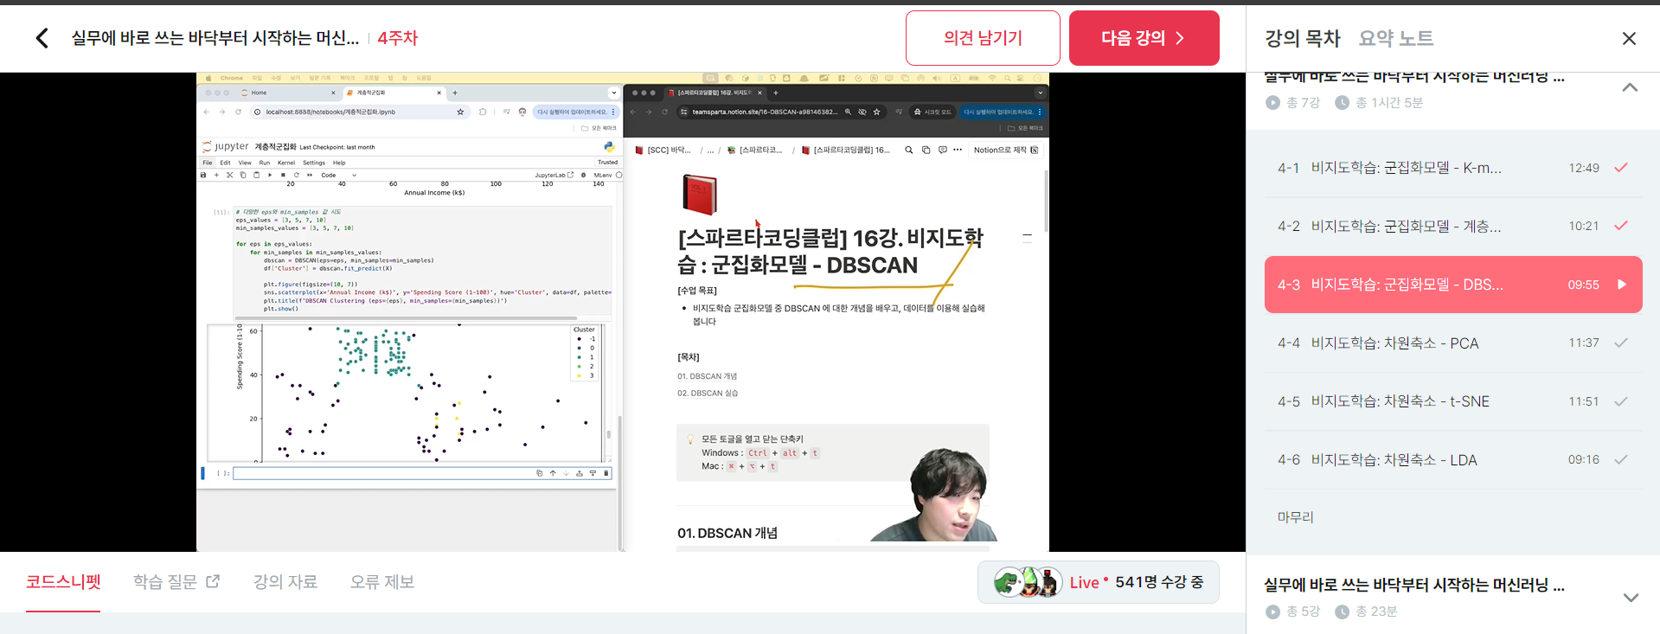Close the lecture list side panel
Image resolution: width=1660 pixels, height=634 pixels.
click(1629, 38)
